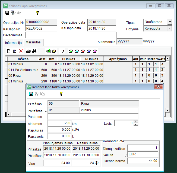Click the red stacked pages icon
Screen dimensions: 177x173
(83, 51)
